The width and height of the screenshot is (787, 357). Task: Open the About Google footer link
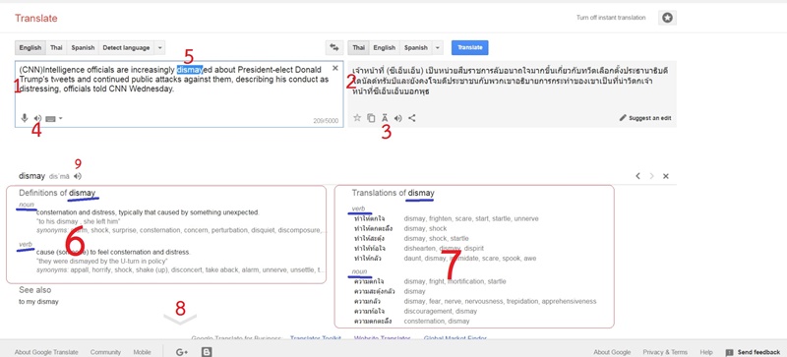(612, 352)
